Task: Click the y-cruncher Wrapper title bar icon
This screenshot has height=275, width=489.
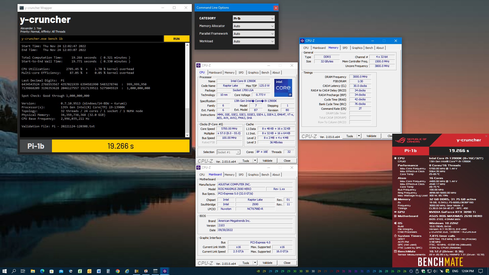Action: (x=22, y=8)
